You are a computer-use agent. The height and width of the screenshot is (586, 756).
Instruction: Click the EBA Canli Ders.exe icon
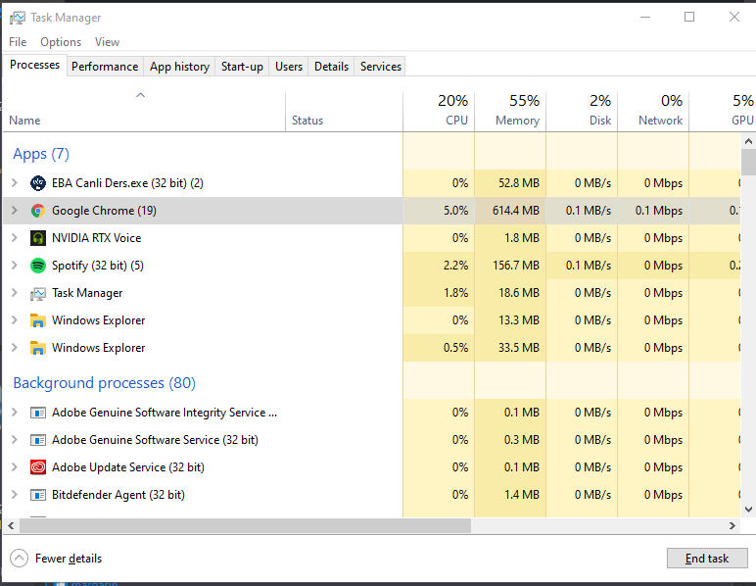(x=38, y=183)
